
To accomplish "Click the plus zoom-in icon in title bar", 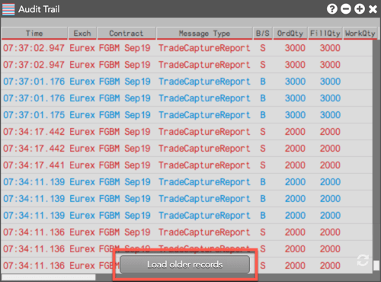I will [360, 9].
